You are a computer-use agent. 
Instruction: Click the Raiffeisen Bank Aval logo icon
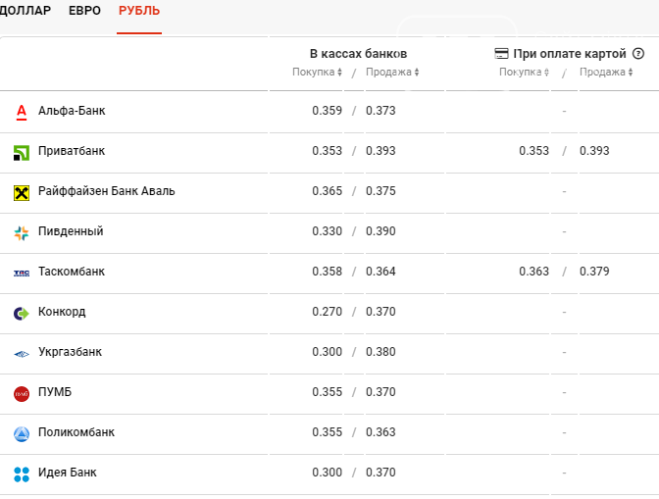(22, 192)
